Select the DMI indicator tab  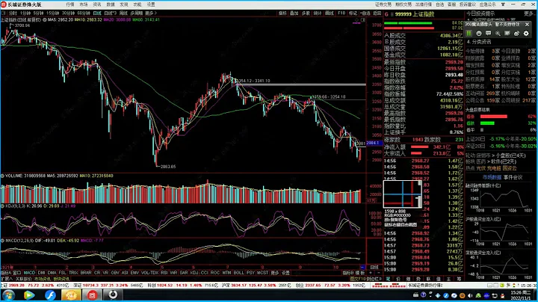41,273
